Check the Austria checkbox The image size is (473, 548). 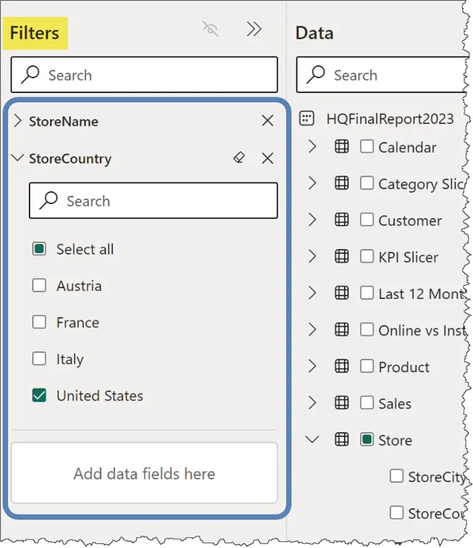tap(40, 286)
